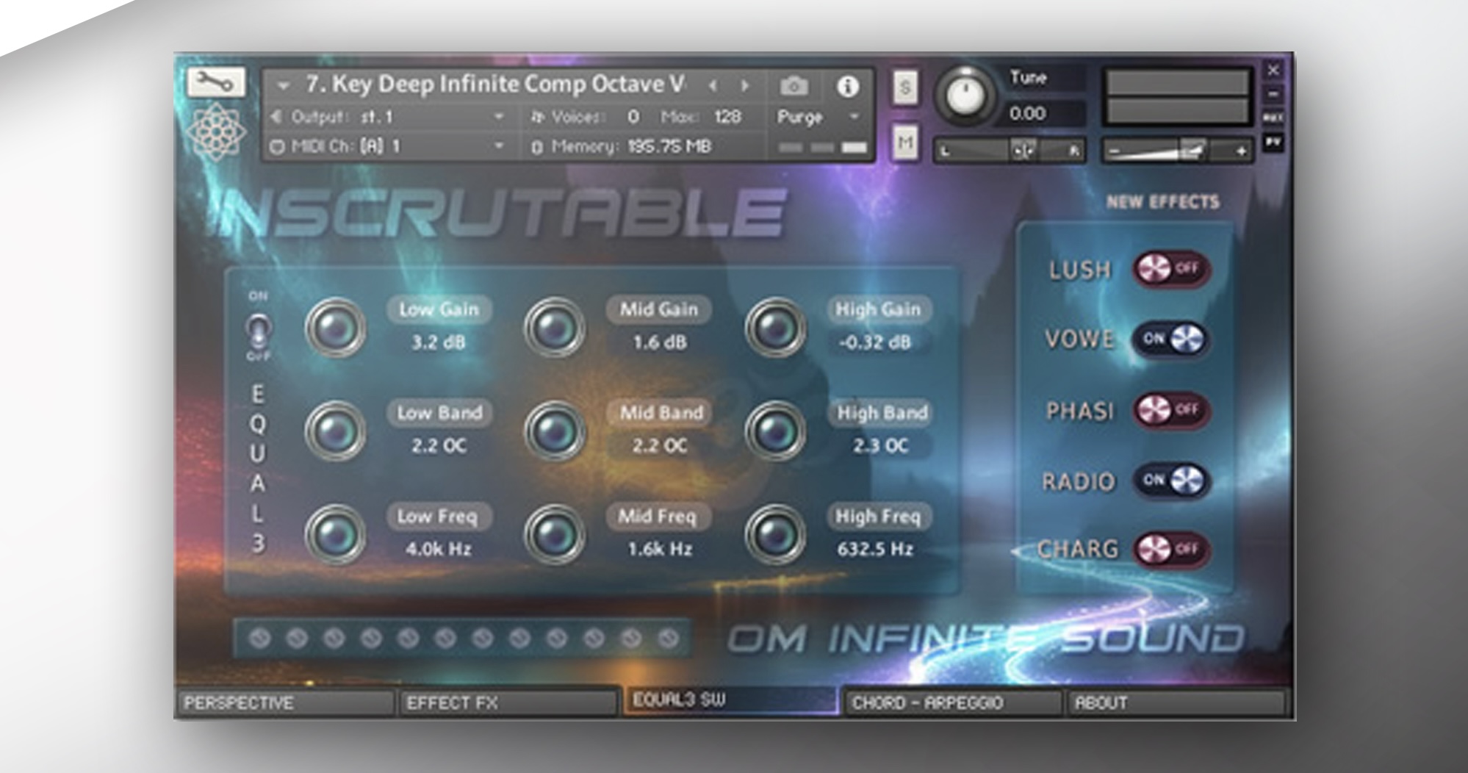
Task: Click the High Freq knob
Action: [776, 535]
